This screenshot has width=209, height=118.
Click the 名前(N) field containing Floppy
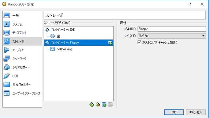click(x=172, y=29)
